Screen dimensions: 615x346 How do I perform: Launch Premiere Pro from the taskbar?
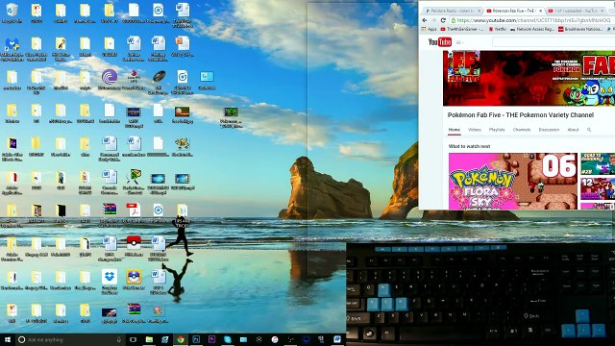(x=211, y=339)
